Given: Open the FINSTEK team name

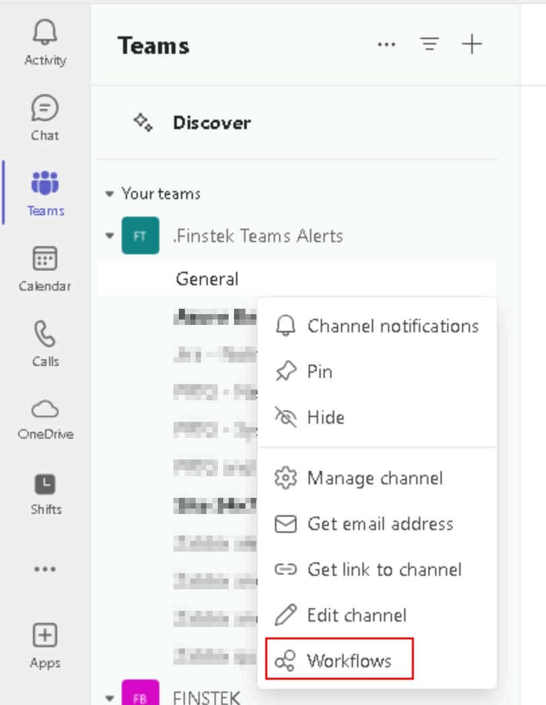Looking at the screenshot, I should tap(206, 698).
